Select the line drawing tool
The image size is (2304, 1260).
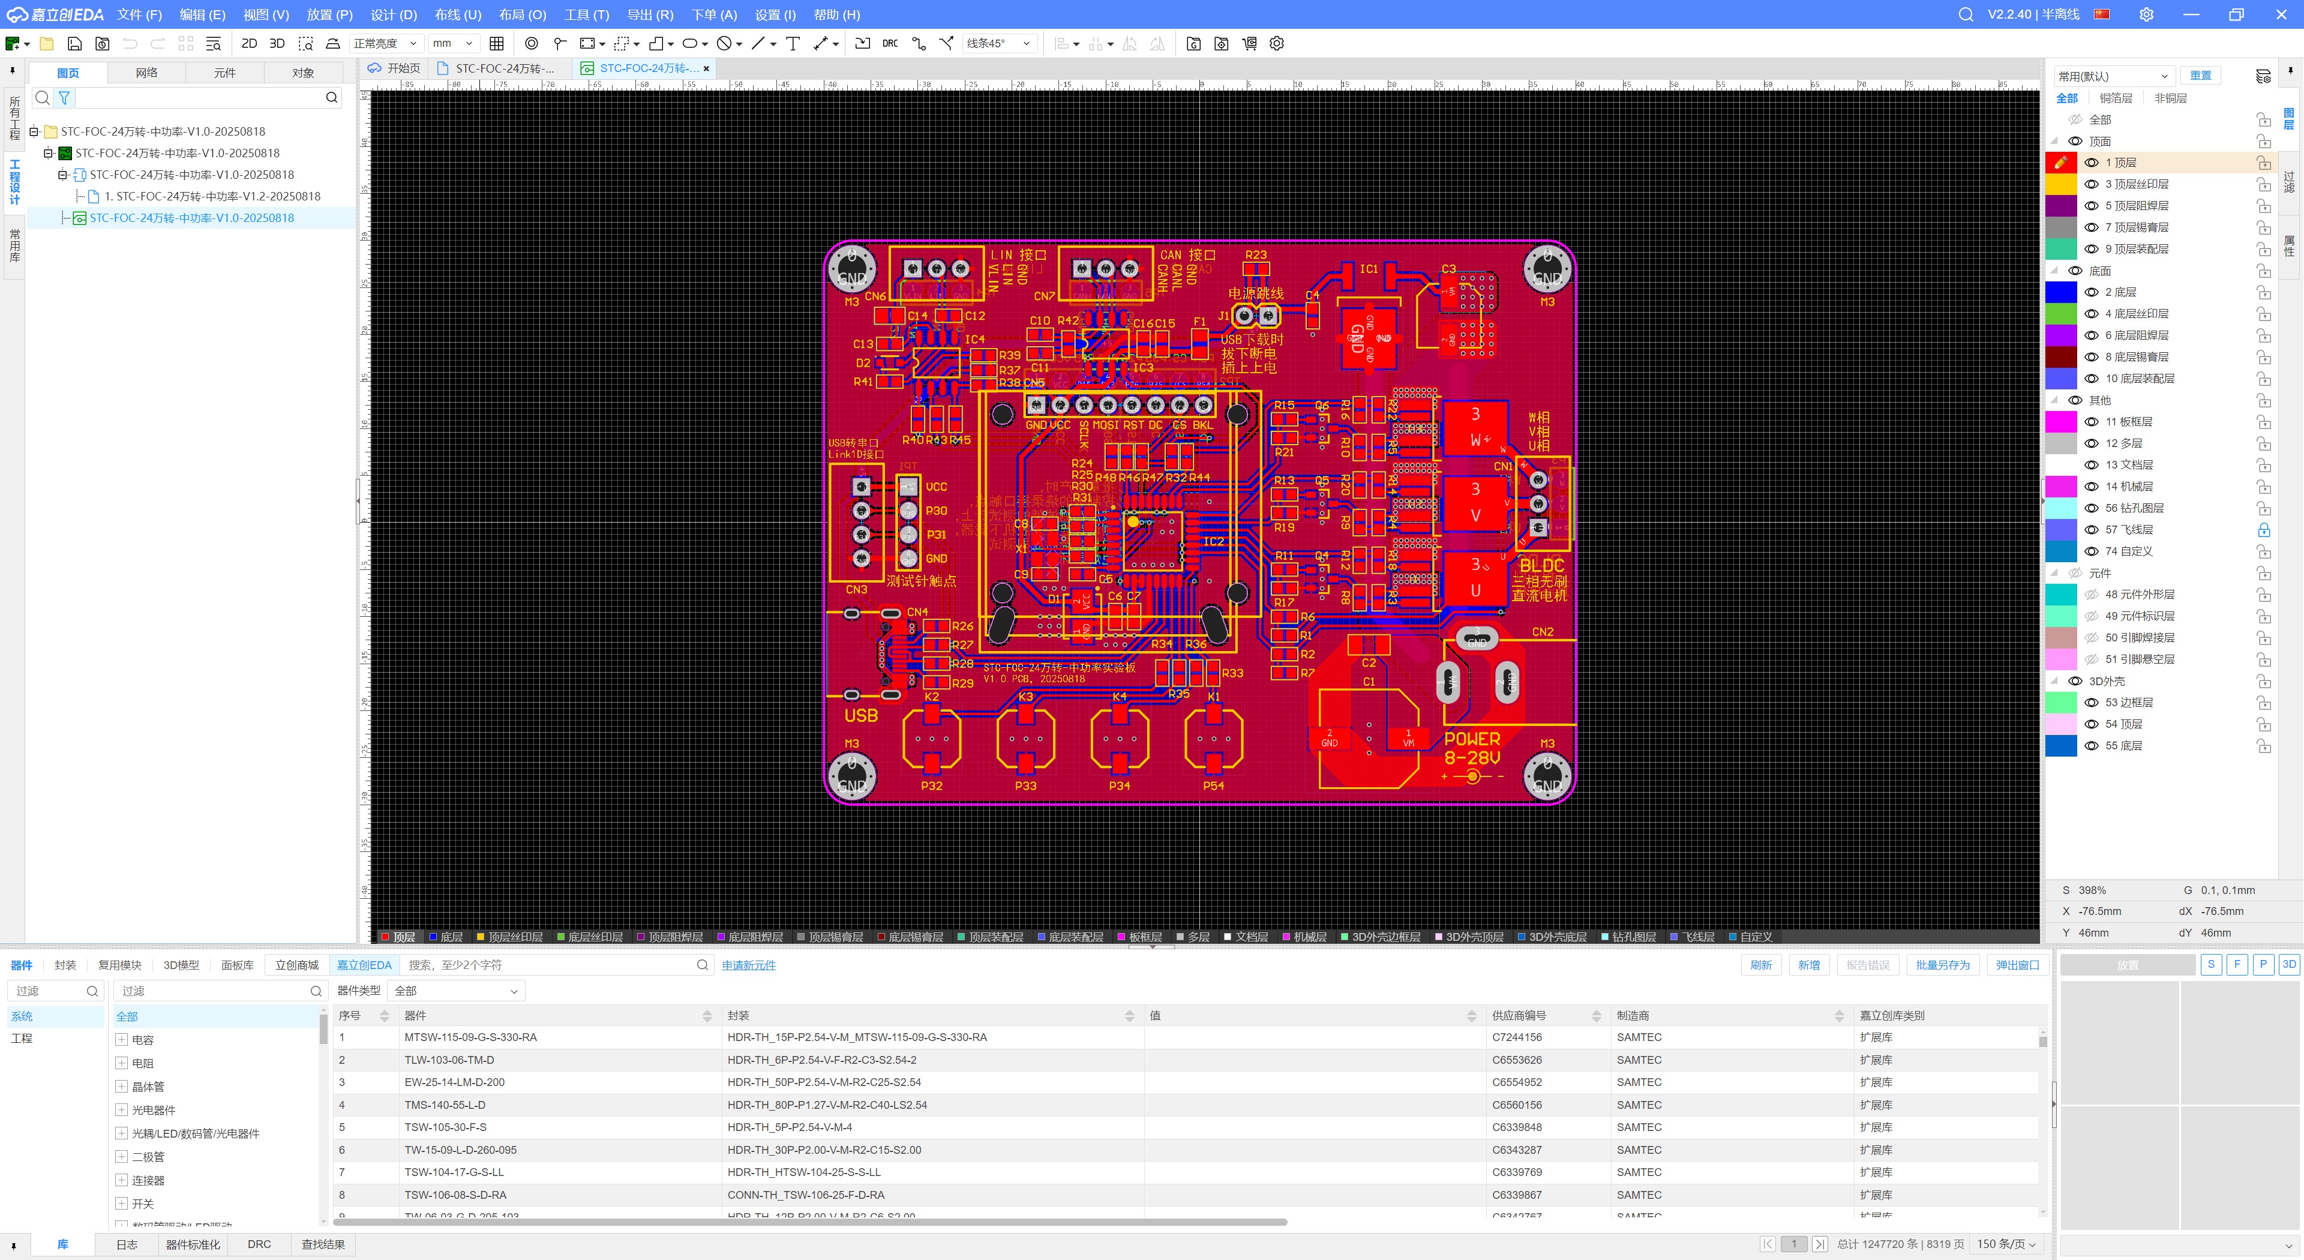click(758, 43)
